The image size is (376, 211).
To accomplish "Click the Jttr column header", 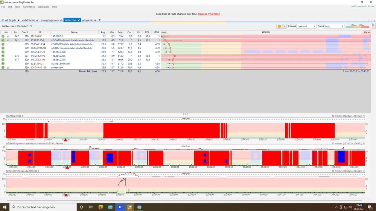I will [138, 32].
